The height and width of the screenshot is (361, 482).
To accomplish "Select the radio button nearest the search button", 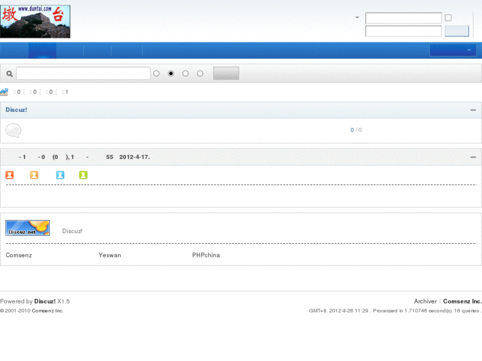I will (200, 74).
